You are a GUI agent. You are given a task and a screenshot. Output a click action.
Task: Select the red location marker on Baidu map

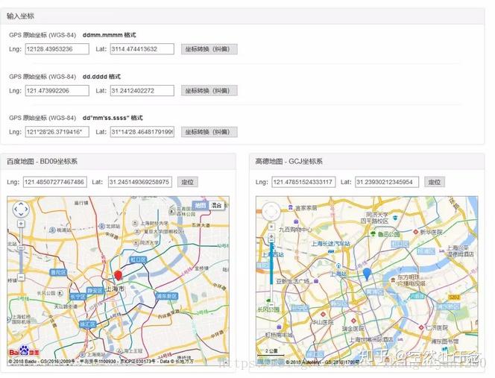point(118,275)
